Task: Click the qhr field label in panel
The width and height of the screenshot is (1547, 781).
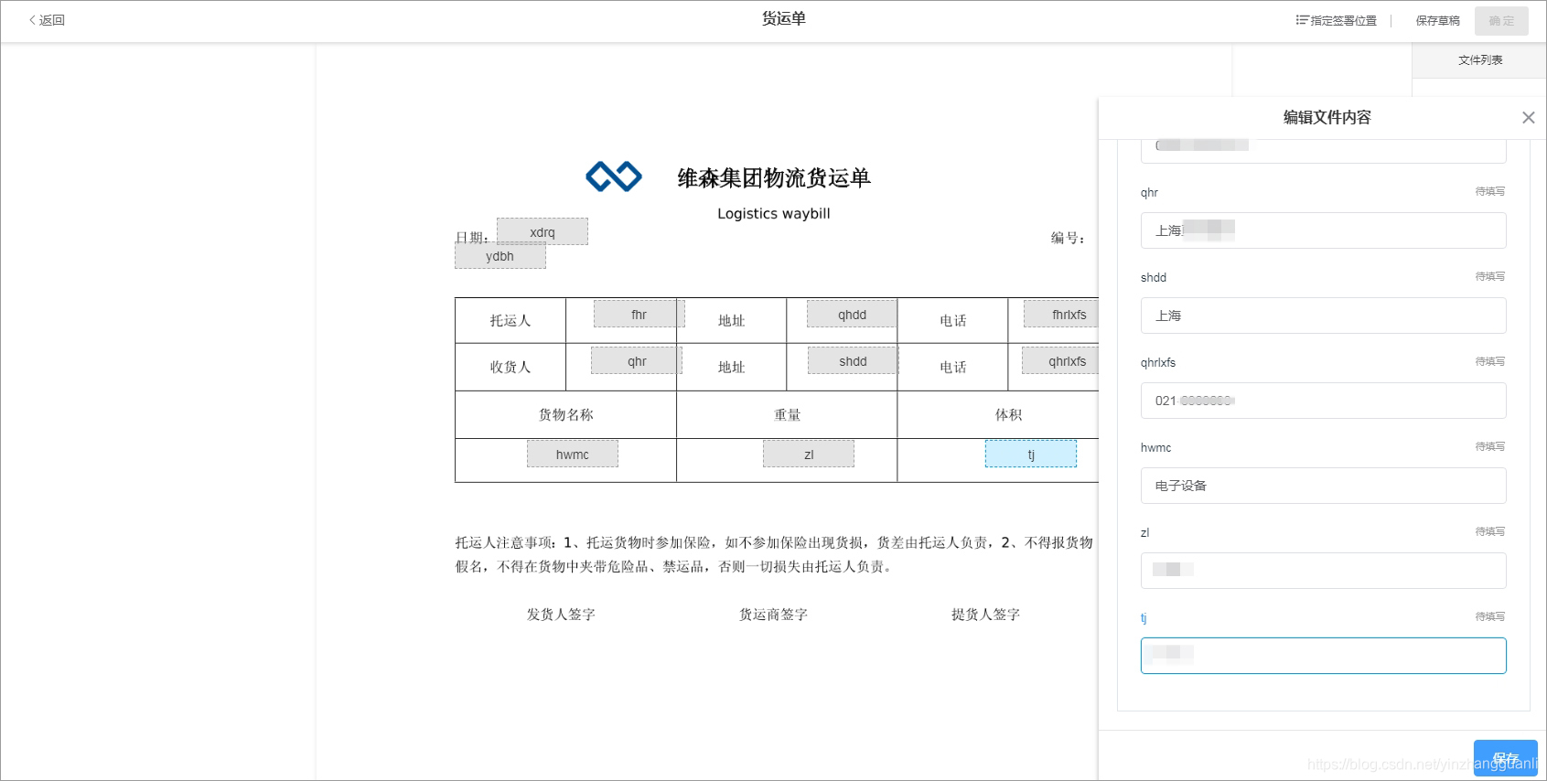Action: coord(1149,192)
